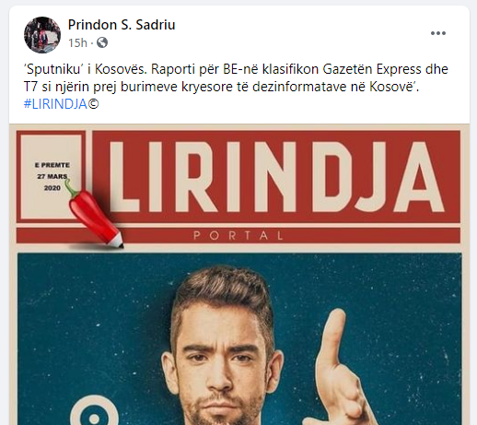
Task: Click the chili pepper pencil graphic
Action: coord(94,214)
